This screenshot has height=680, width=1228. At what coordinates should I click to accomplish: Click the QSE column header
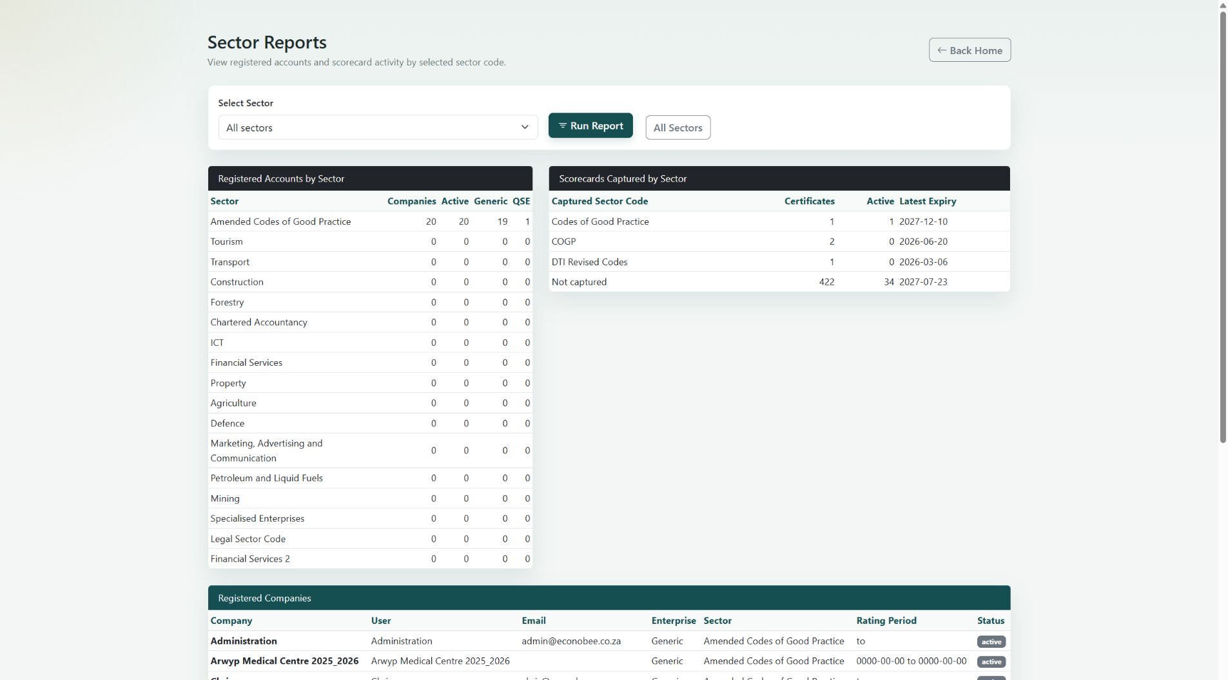point(521,201)
